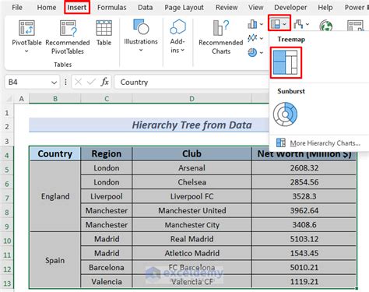The height and width of the screenshot is (292, 369).
Task: Expand the PivotTable dropdown arrow
Action: [26, 51]
